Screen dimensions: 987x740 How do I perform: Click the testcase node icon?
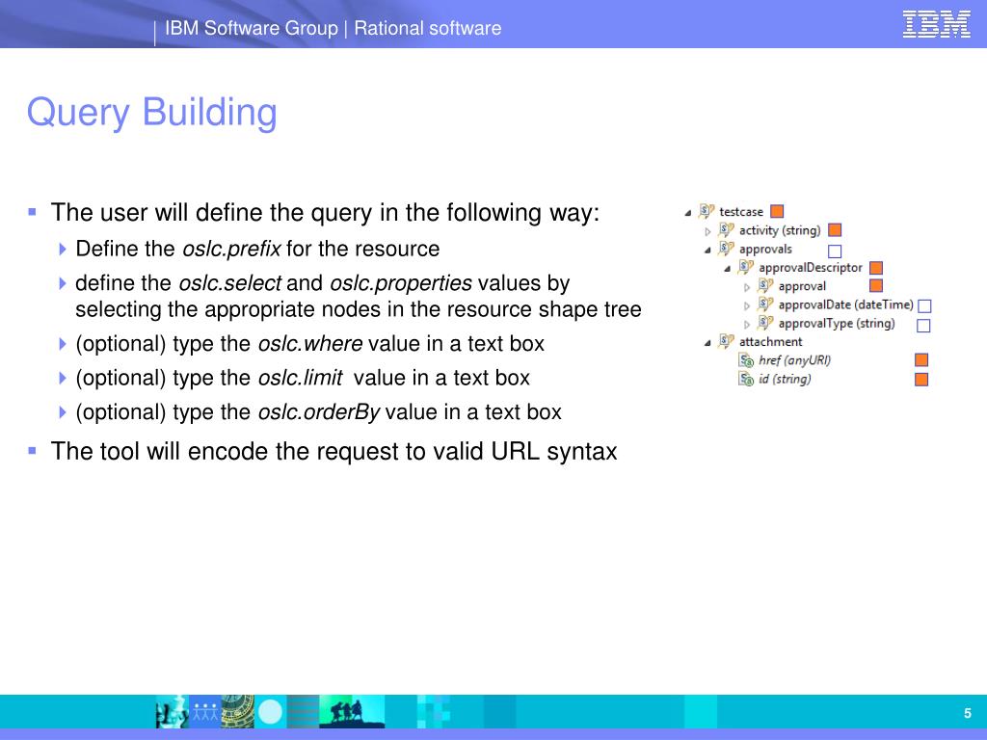[707, 211]
